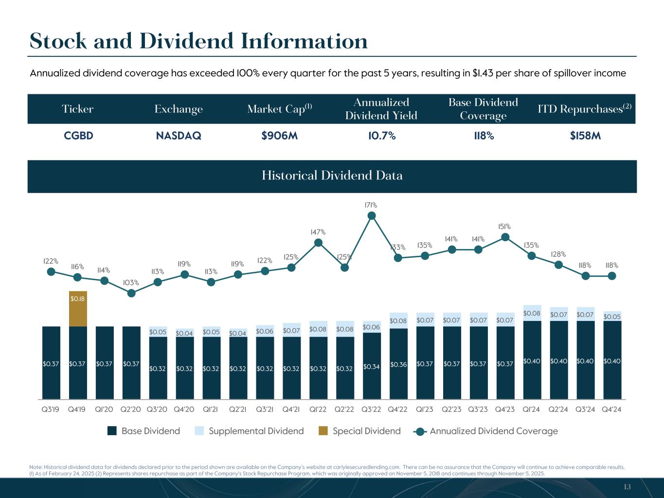The image size is (664, 498).
Task: Click the gold $0.18 special dividend bar
Action: [x=78, y=309]
